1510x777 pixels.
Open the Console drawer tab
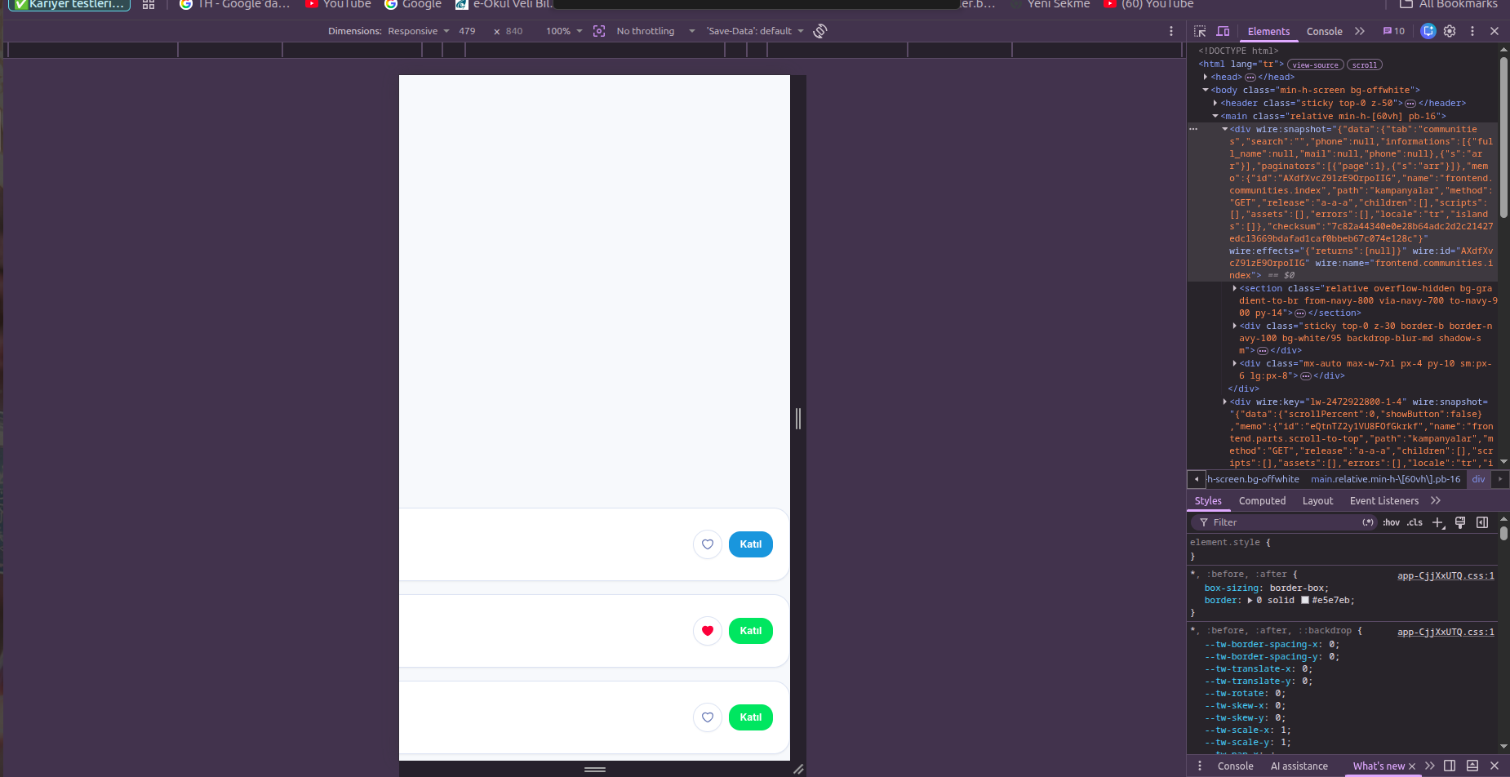click(1235, 766)
